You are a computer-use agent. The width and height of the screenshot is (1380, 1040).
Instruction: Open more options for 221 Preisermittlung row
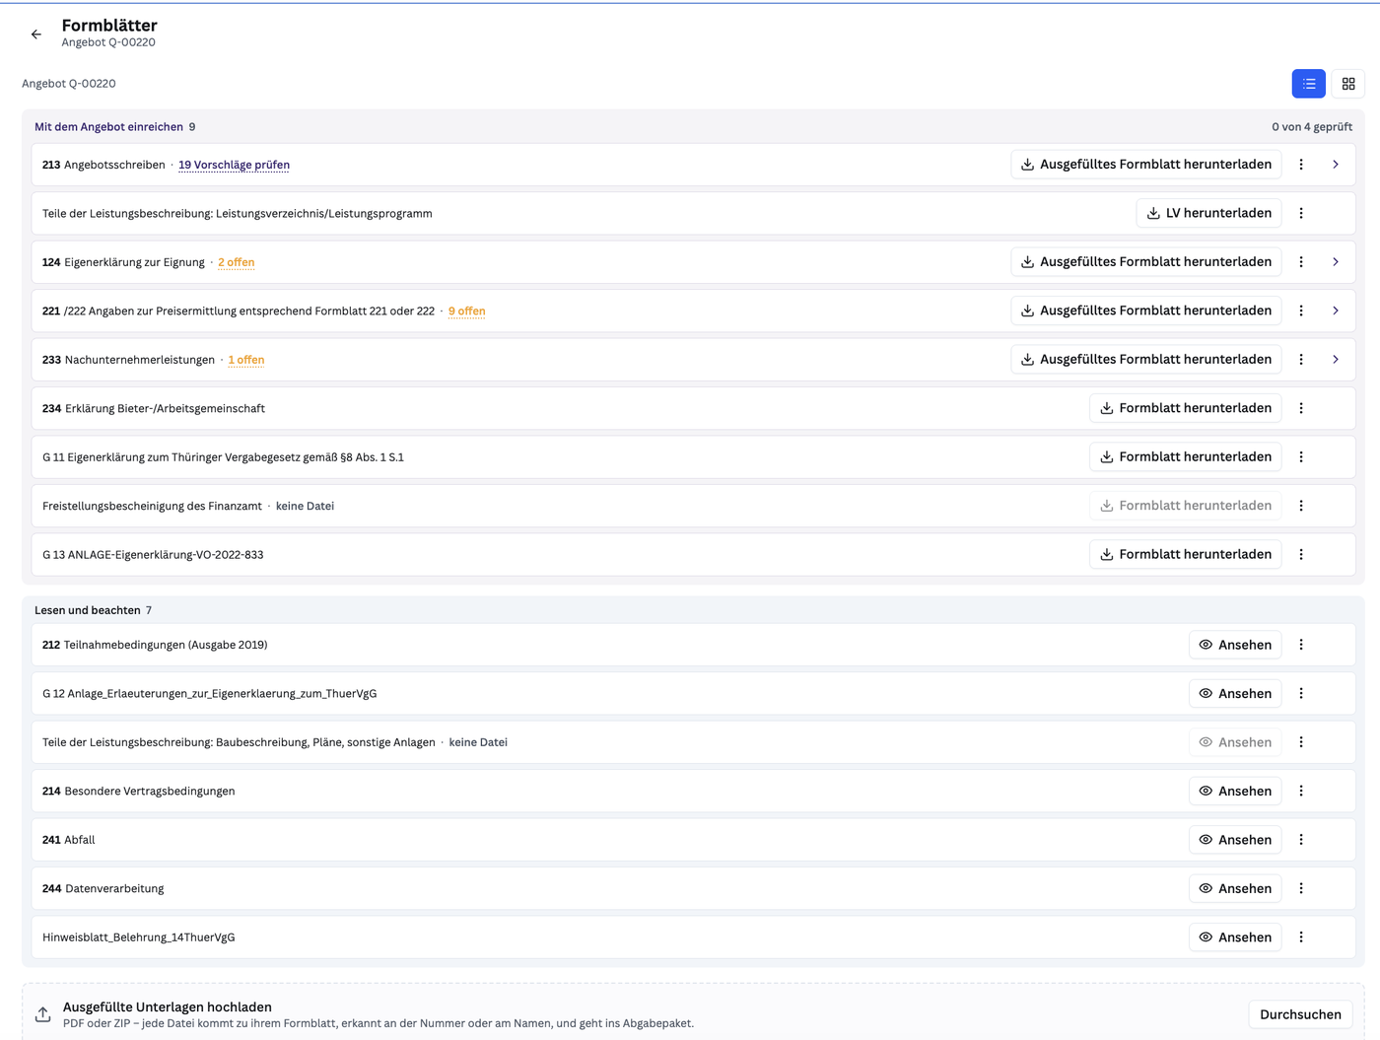(x=1301, y=311)
